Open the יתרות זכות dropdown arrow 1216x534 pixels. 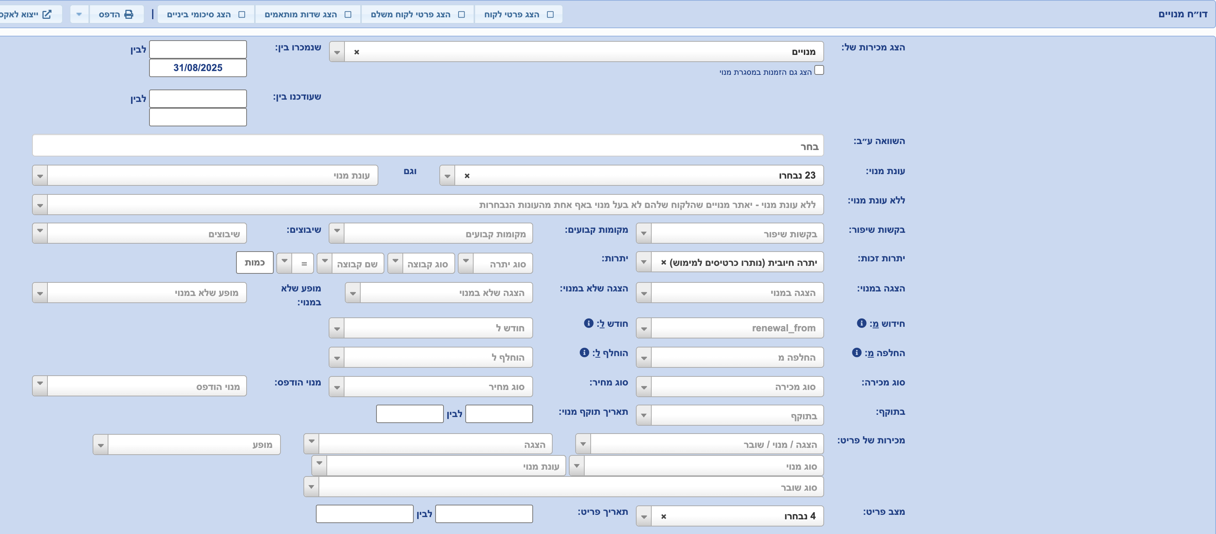644,262
